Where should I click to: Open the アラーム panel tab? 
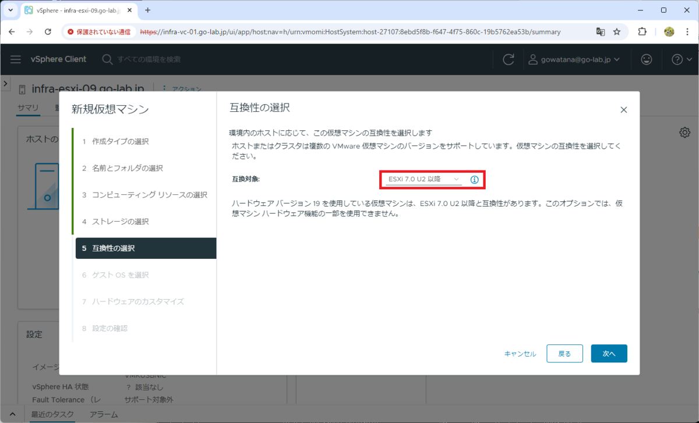(104, 414)
